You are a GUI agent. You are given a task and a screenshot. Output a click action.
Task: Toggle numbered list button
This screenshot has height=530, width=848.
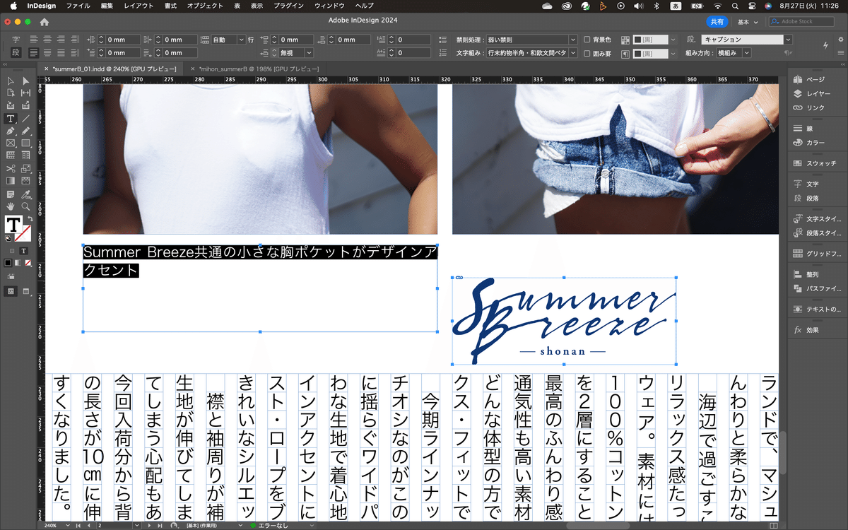[442, 53]
